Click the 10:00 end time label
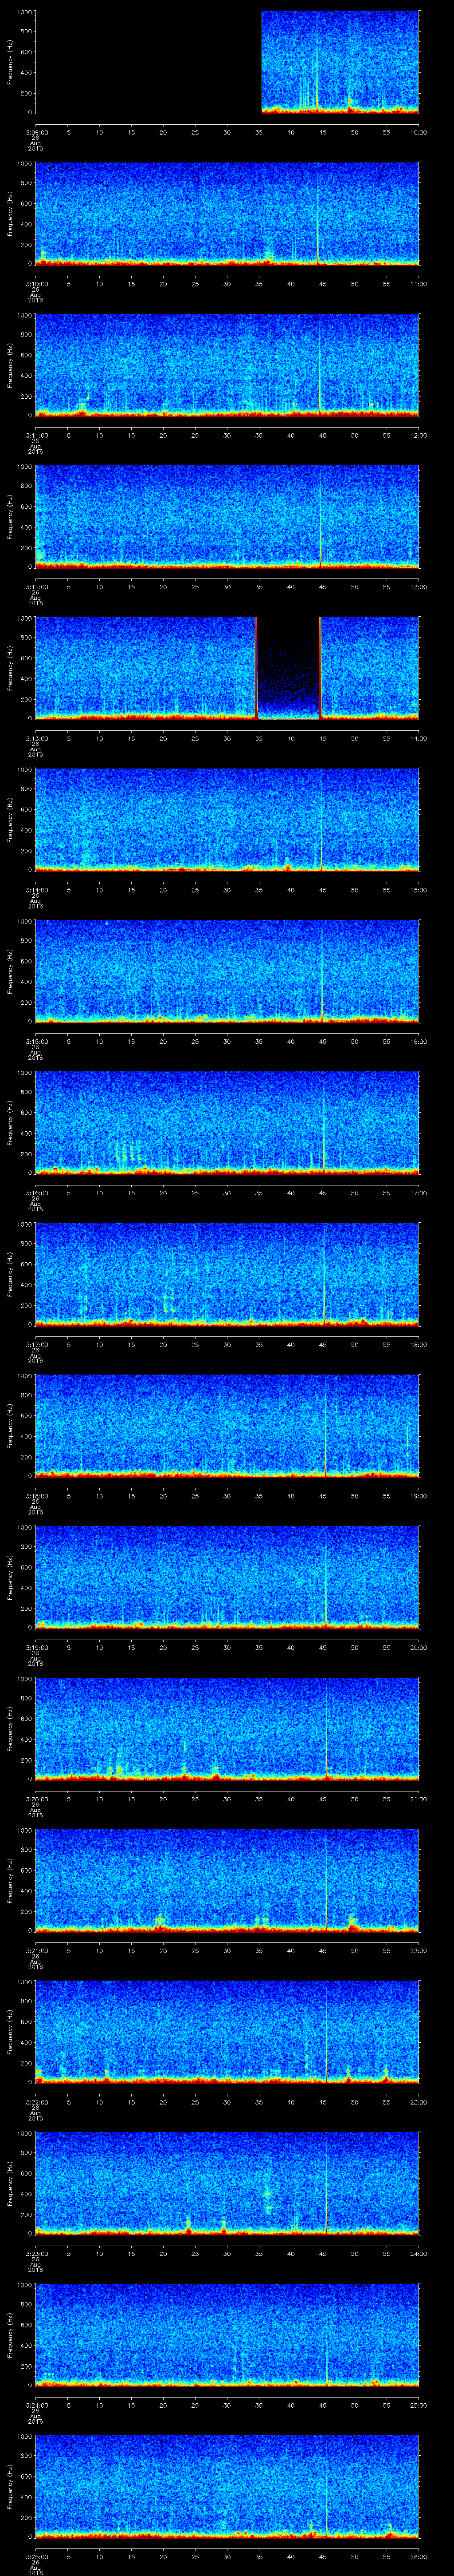 click(x=418, y=132)
